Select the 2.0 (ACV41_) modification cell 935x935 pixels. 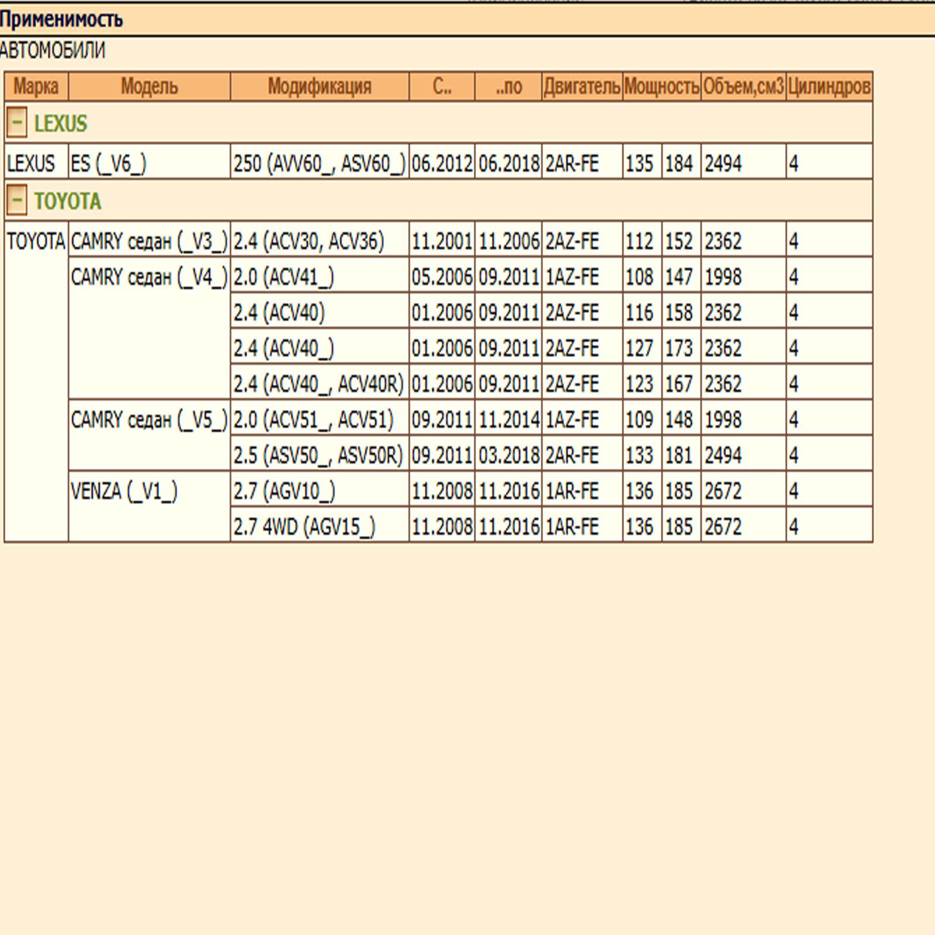pos(283,277)
